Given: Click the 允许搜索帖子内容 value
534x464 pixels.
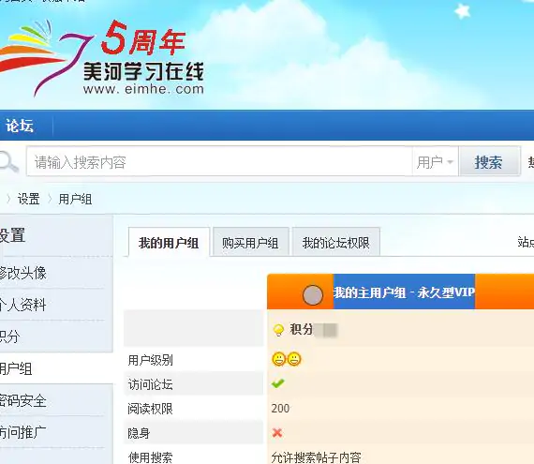Looking at the screenshot, I should pyautogui.click(x=317, y=457).
